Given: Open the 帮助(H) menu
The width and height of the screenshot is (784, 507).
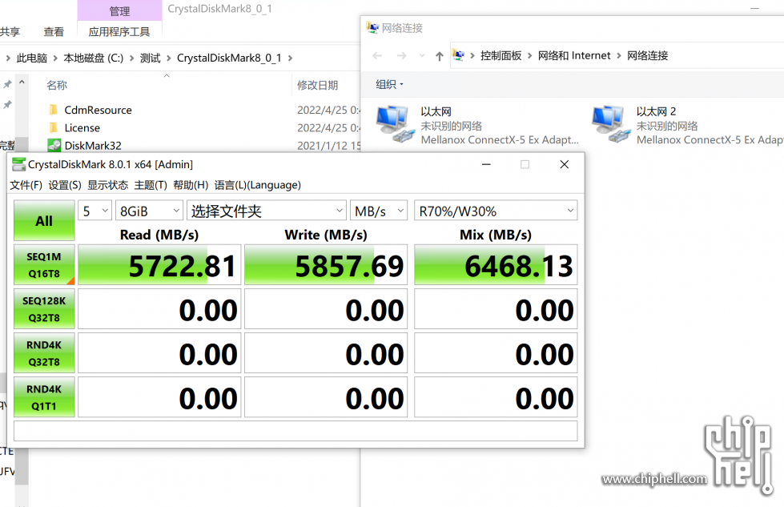Looking at the screenshot, I should pyautogui.click(x=191, y=185).
